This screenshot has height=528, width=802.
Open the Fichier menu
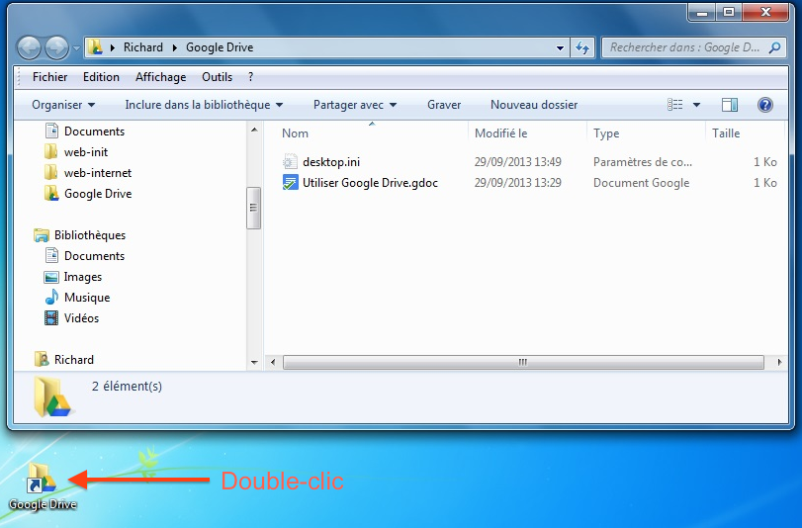click(x=49, y=77)
